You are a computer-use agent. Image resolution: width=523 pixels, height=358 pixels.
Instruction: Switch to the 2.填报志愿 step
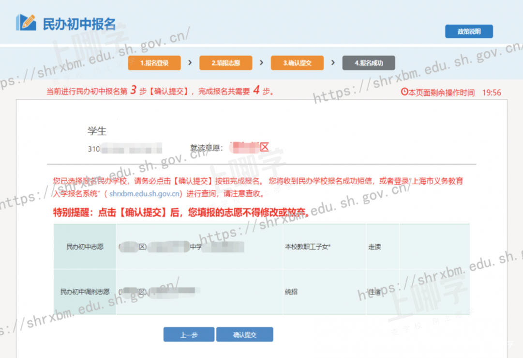225,63
